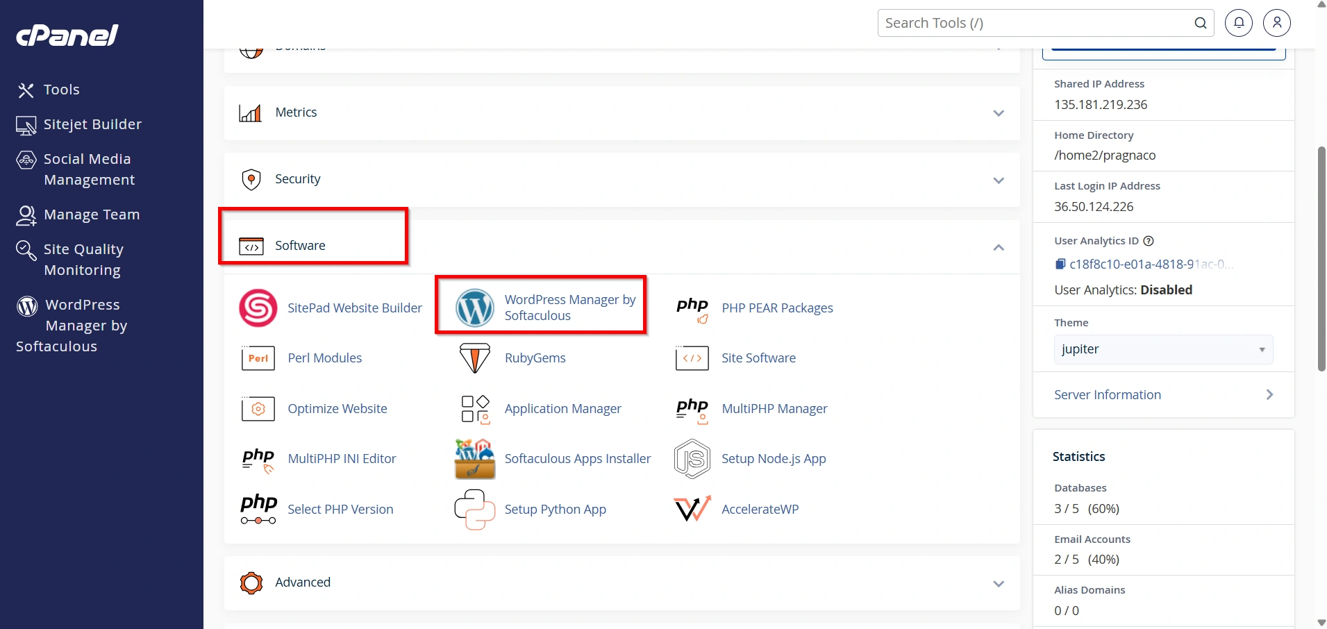Viewport: 1327px width, 629px height.
Task: Click the Select PHP Version icon
Action: click(x=258, y=510)
